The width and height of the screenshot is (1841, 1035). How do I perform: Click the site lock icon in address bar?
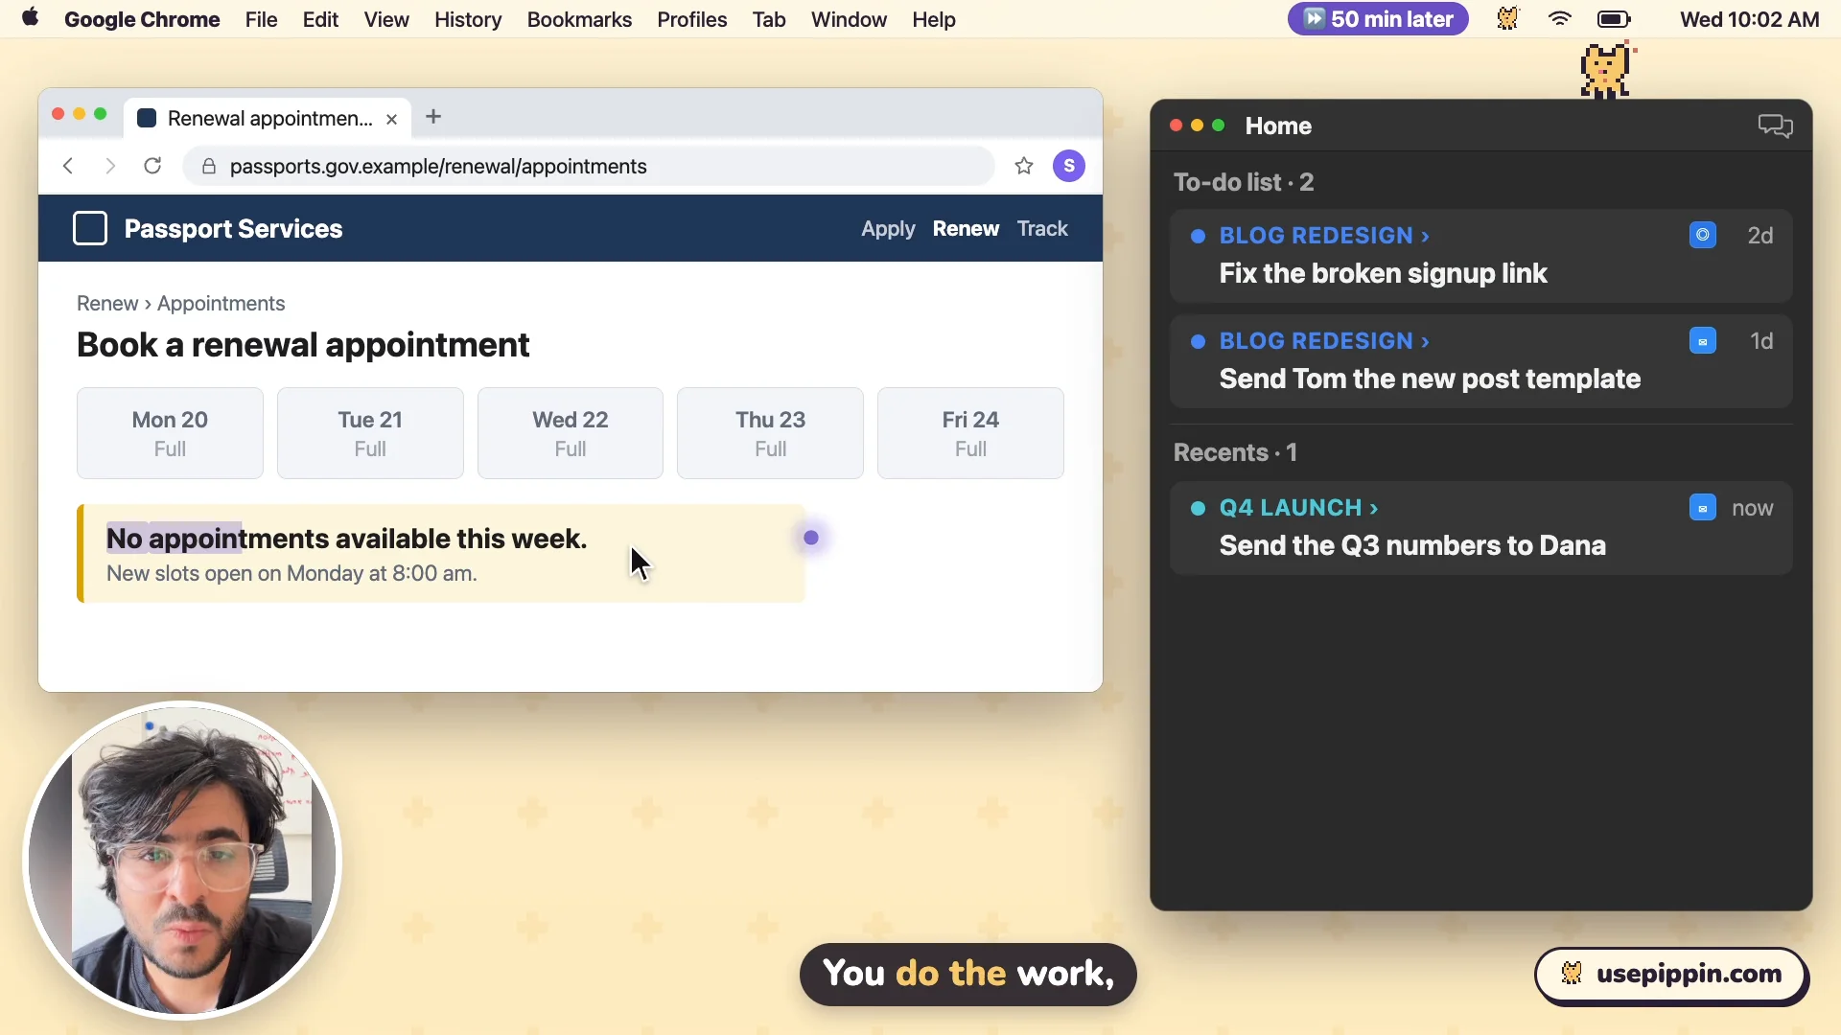coord(208,167)
